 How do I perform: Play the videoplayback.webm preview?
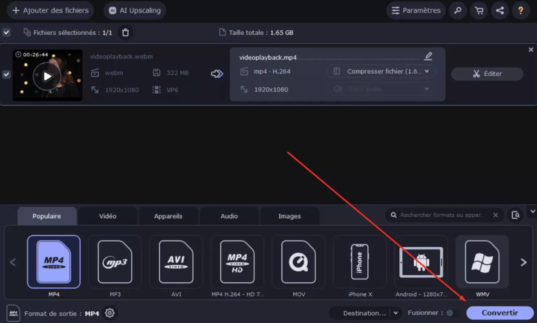click(x=47, y=76)
